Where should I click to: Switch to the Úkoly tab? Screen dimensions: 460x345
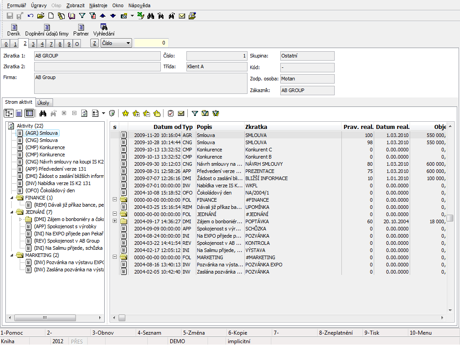pos(44,102)
